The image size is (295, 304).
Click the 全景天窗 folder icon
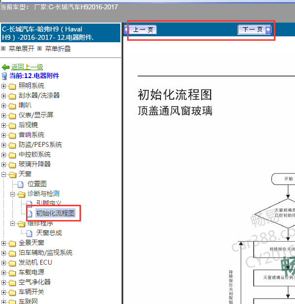(12, 243)
